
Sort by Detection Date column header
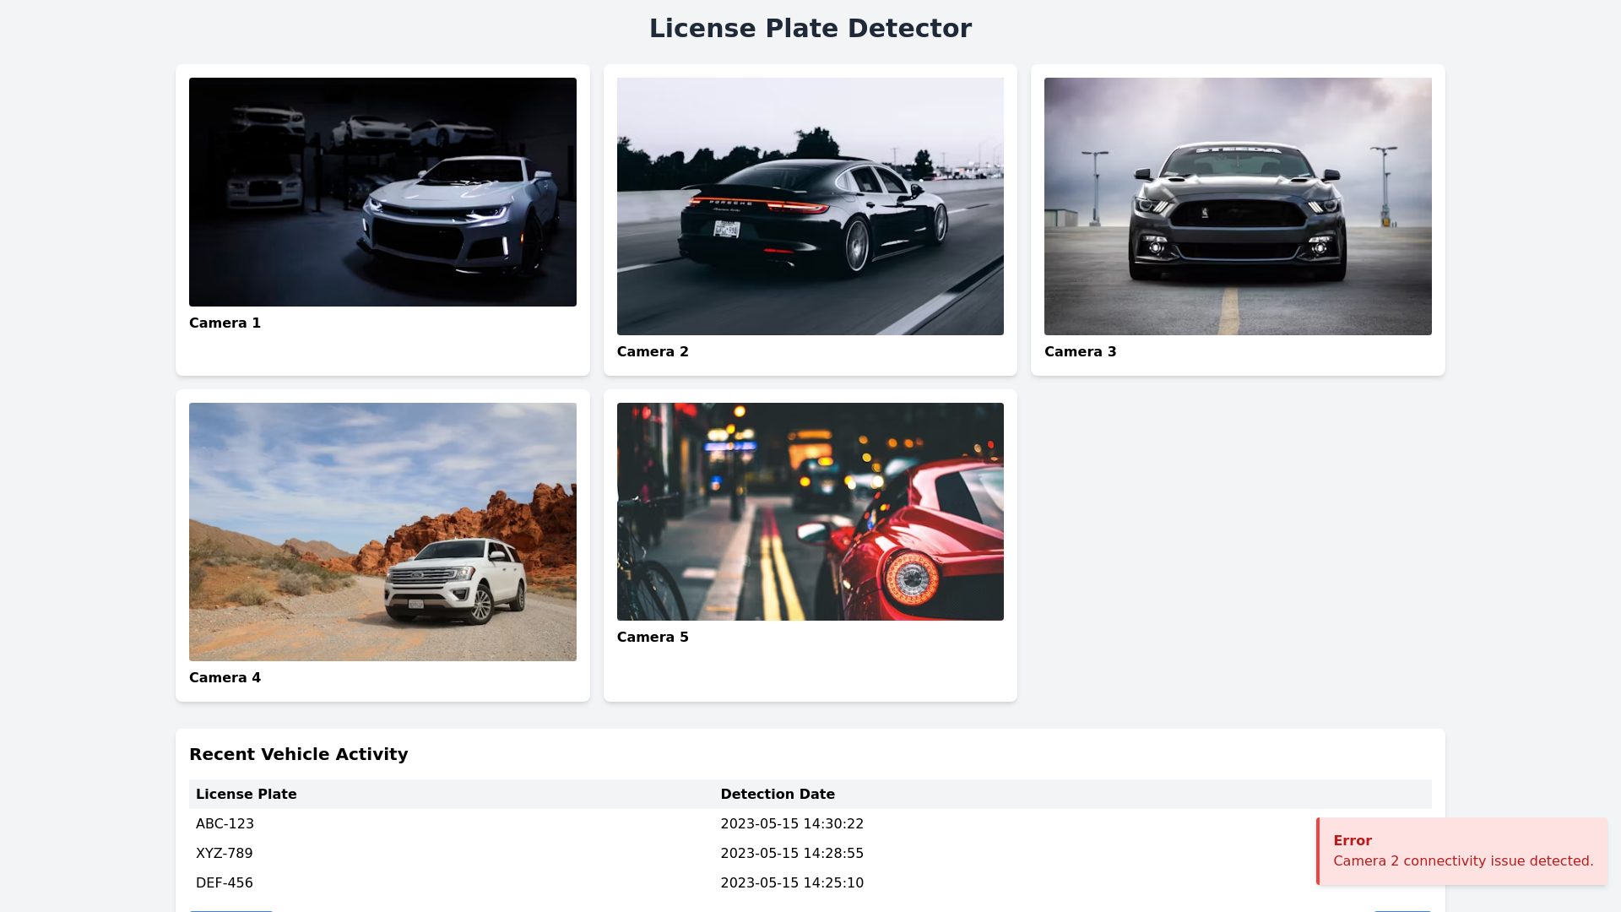[777, 794]
